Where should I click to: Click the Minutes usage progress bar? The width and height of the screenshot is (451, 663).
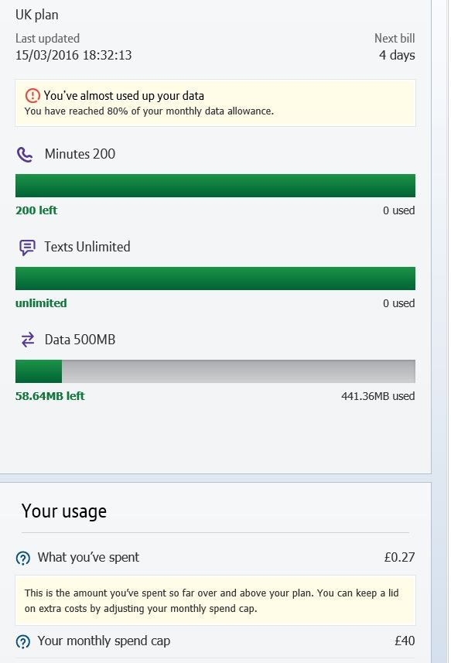pos(215,186)
